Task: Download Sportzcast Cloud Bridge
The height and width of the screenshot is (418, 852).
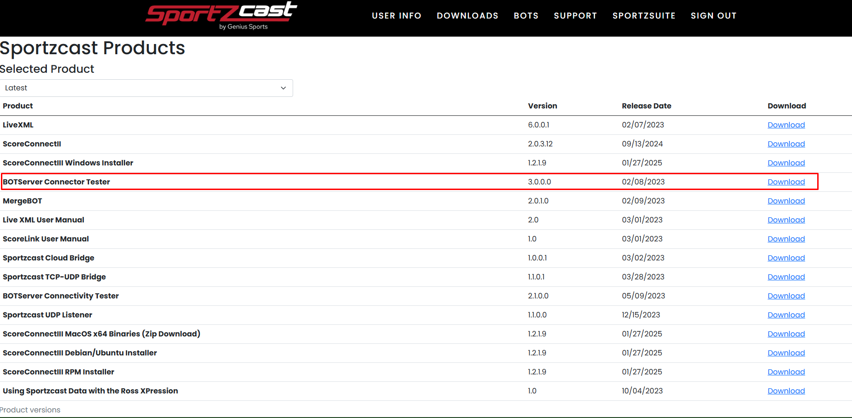Action: pyautogui.click(x=786, y=258)
